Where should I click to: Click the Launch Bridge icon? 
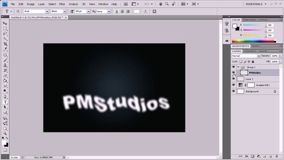coord(126,4)
